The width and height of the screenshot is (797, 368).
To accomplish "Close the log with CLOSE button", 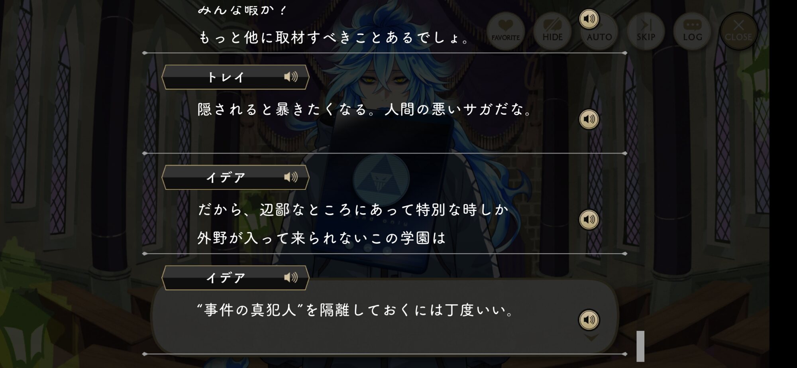I will pos(738,31).
